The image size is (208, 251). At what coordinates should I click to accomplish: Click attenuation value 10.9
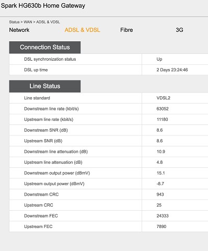click(x=161, y=152)
